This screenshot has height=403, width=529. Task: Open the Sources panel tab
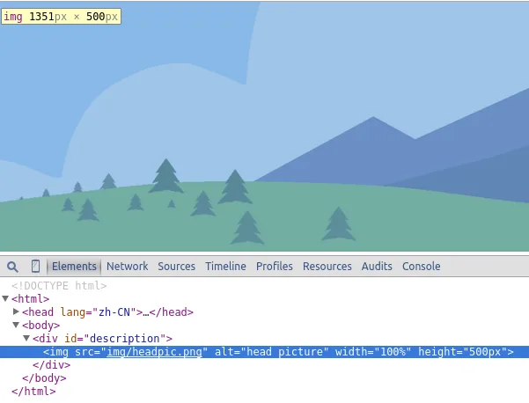pos(176,267)
